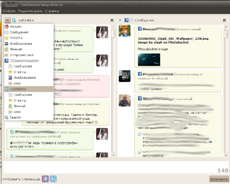Click the messages icon beside the right column's Сообщения title

click(131, 20)
